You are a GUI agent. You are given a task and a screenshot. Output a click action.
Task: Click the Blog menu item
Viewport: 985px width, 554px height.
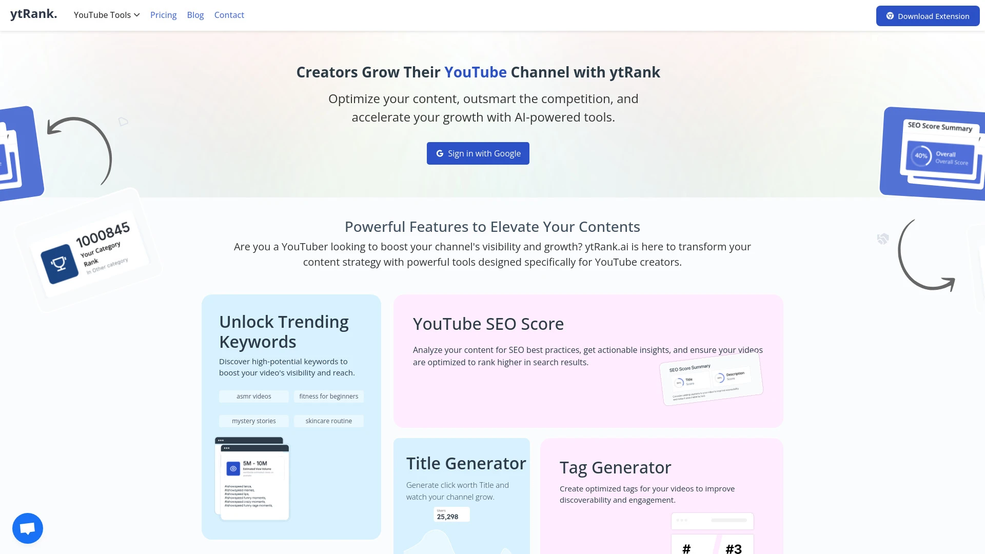click(195, 15)
